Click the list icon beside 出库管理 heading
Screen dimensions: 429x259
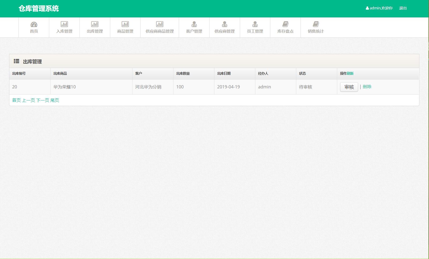coord(16,61)
